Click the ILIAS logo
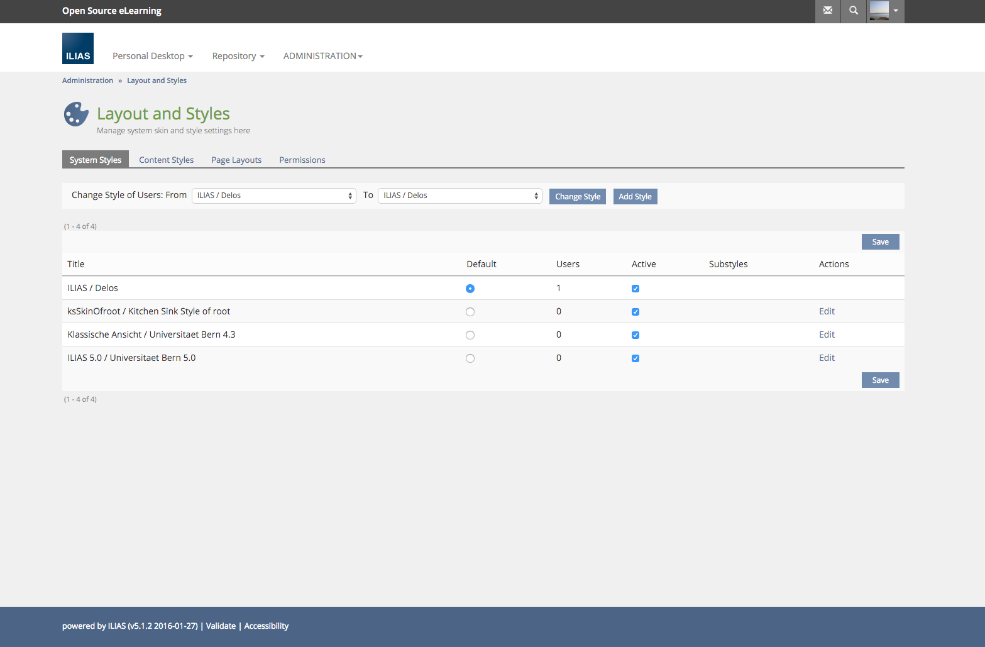985x647 pixels. (x=78, y=48)
